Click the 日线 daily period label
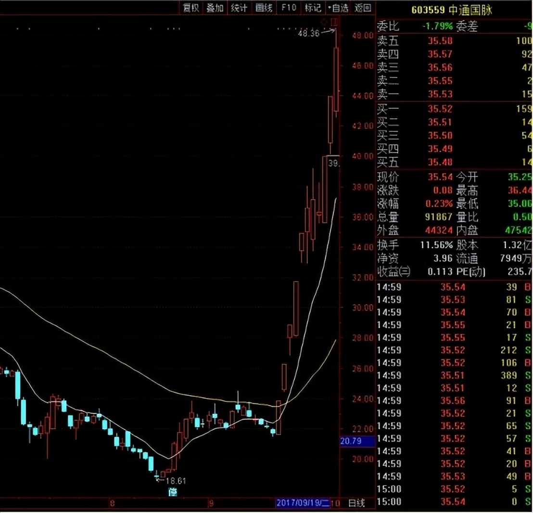Viewport: 533px width, 513px height. click(356, 503)
